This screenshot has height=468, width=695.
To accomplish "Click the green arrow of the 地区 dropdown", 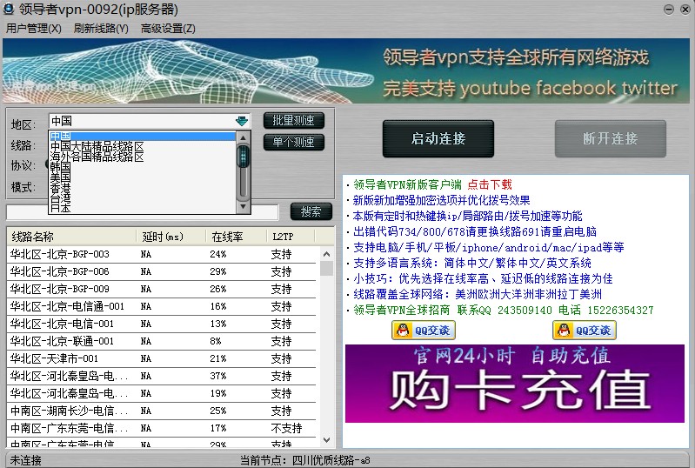I will 242,121.
